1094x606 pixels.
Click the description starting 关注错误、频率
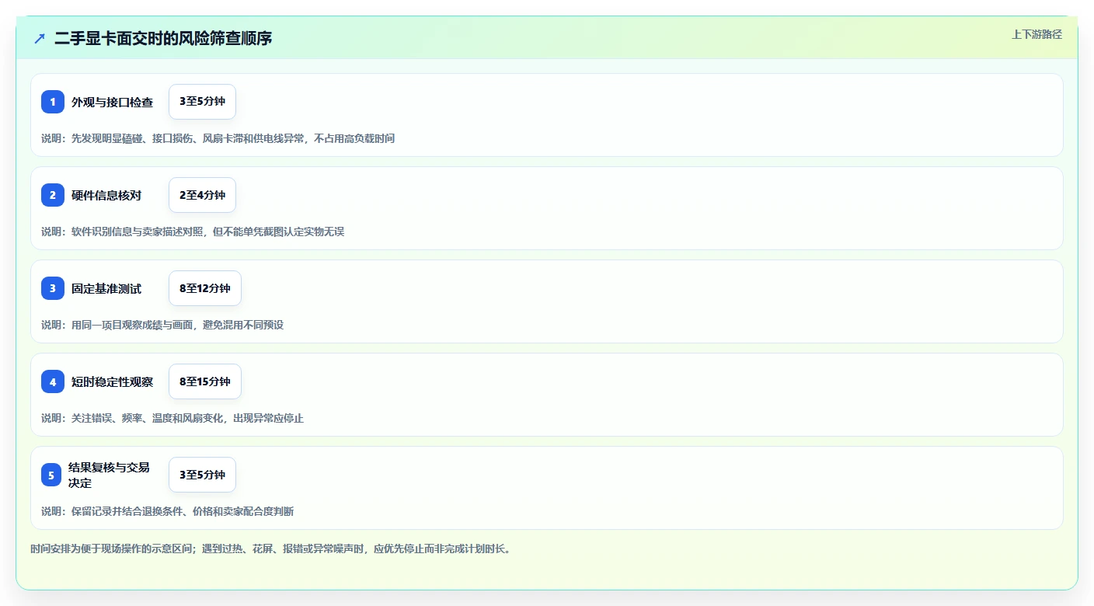tap(172, 418)
